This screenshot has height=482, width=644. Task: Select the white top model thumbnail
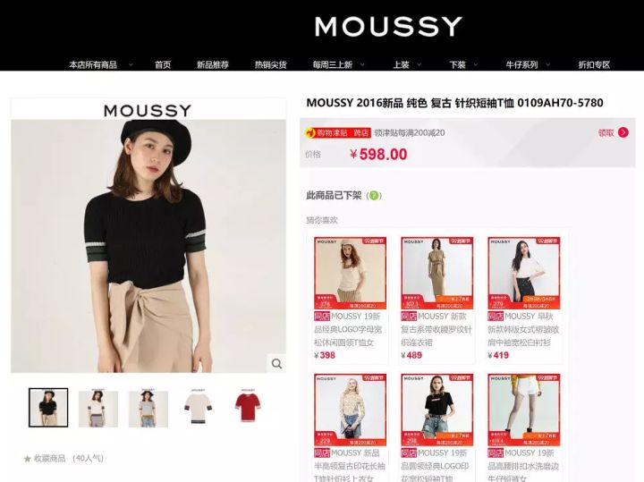click(98, 408)
